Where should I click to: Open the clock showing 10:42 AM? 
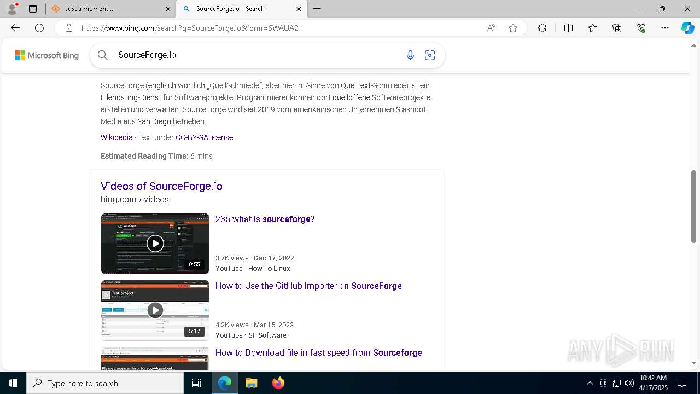coord(654,383)
